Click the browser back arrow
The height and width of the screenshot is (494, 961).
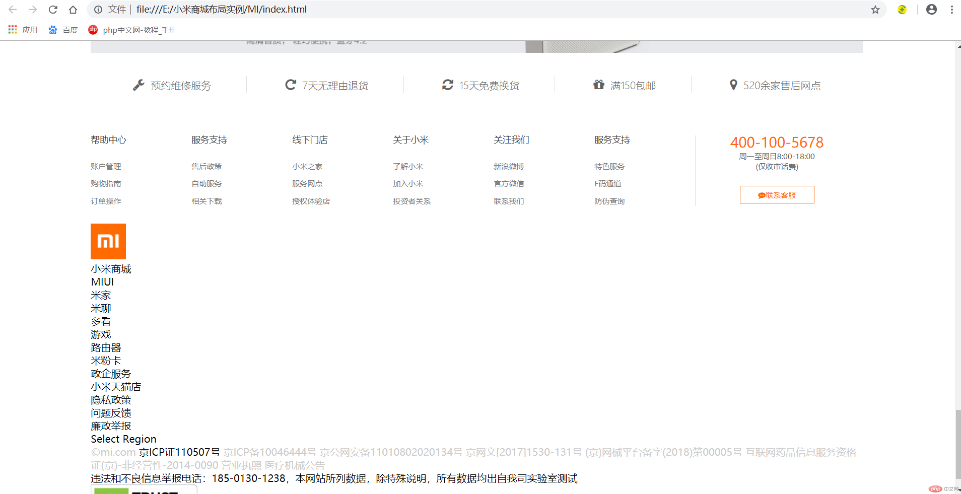[13, 10]
